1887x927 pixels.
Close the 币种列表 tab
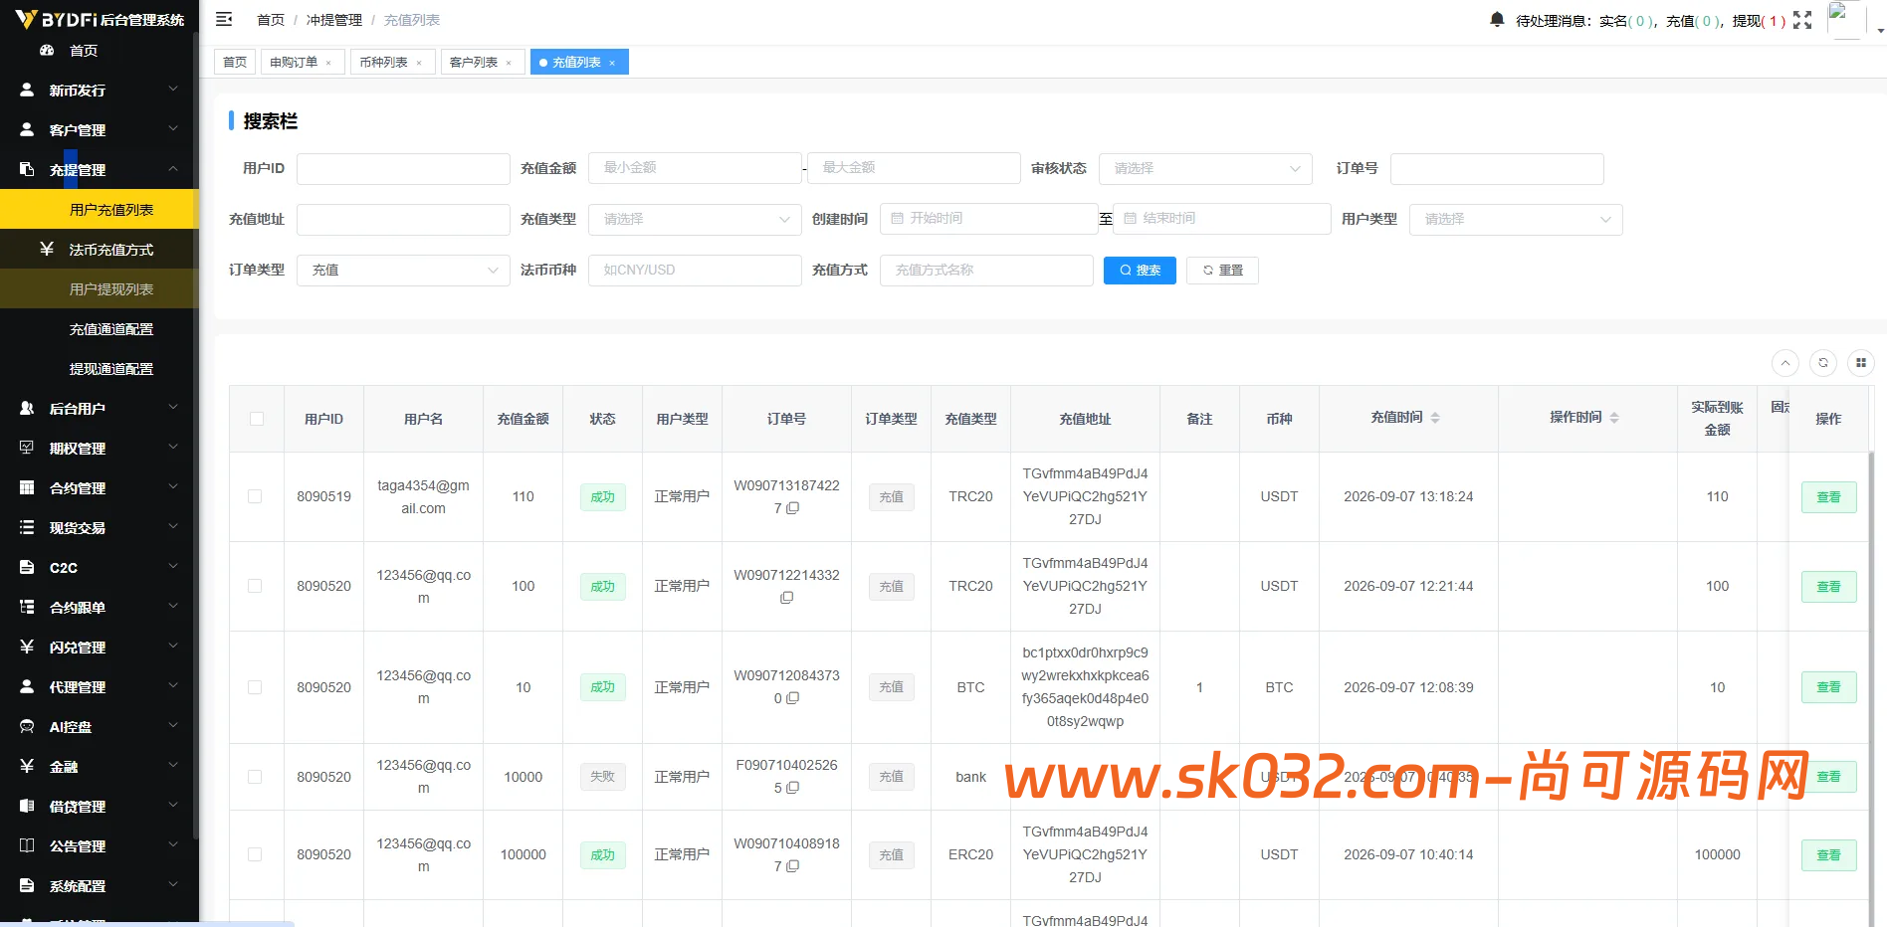(419, 63)
